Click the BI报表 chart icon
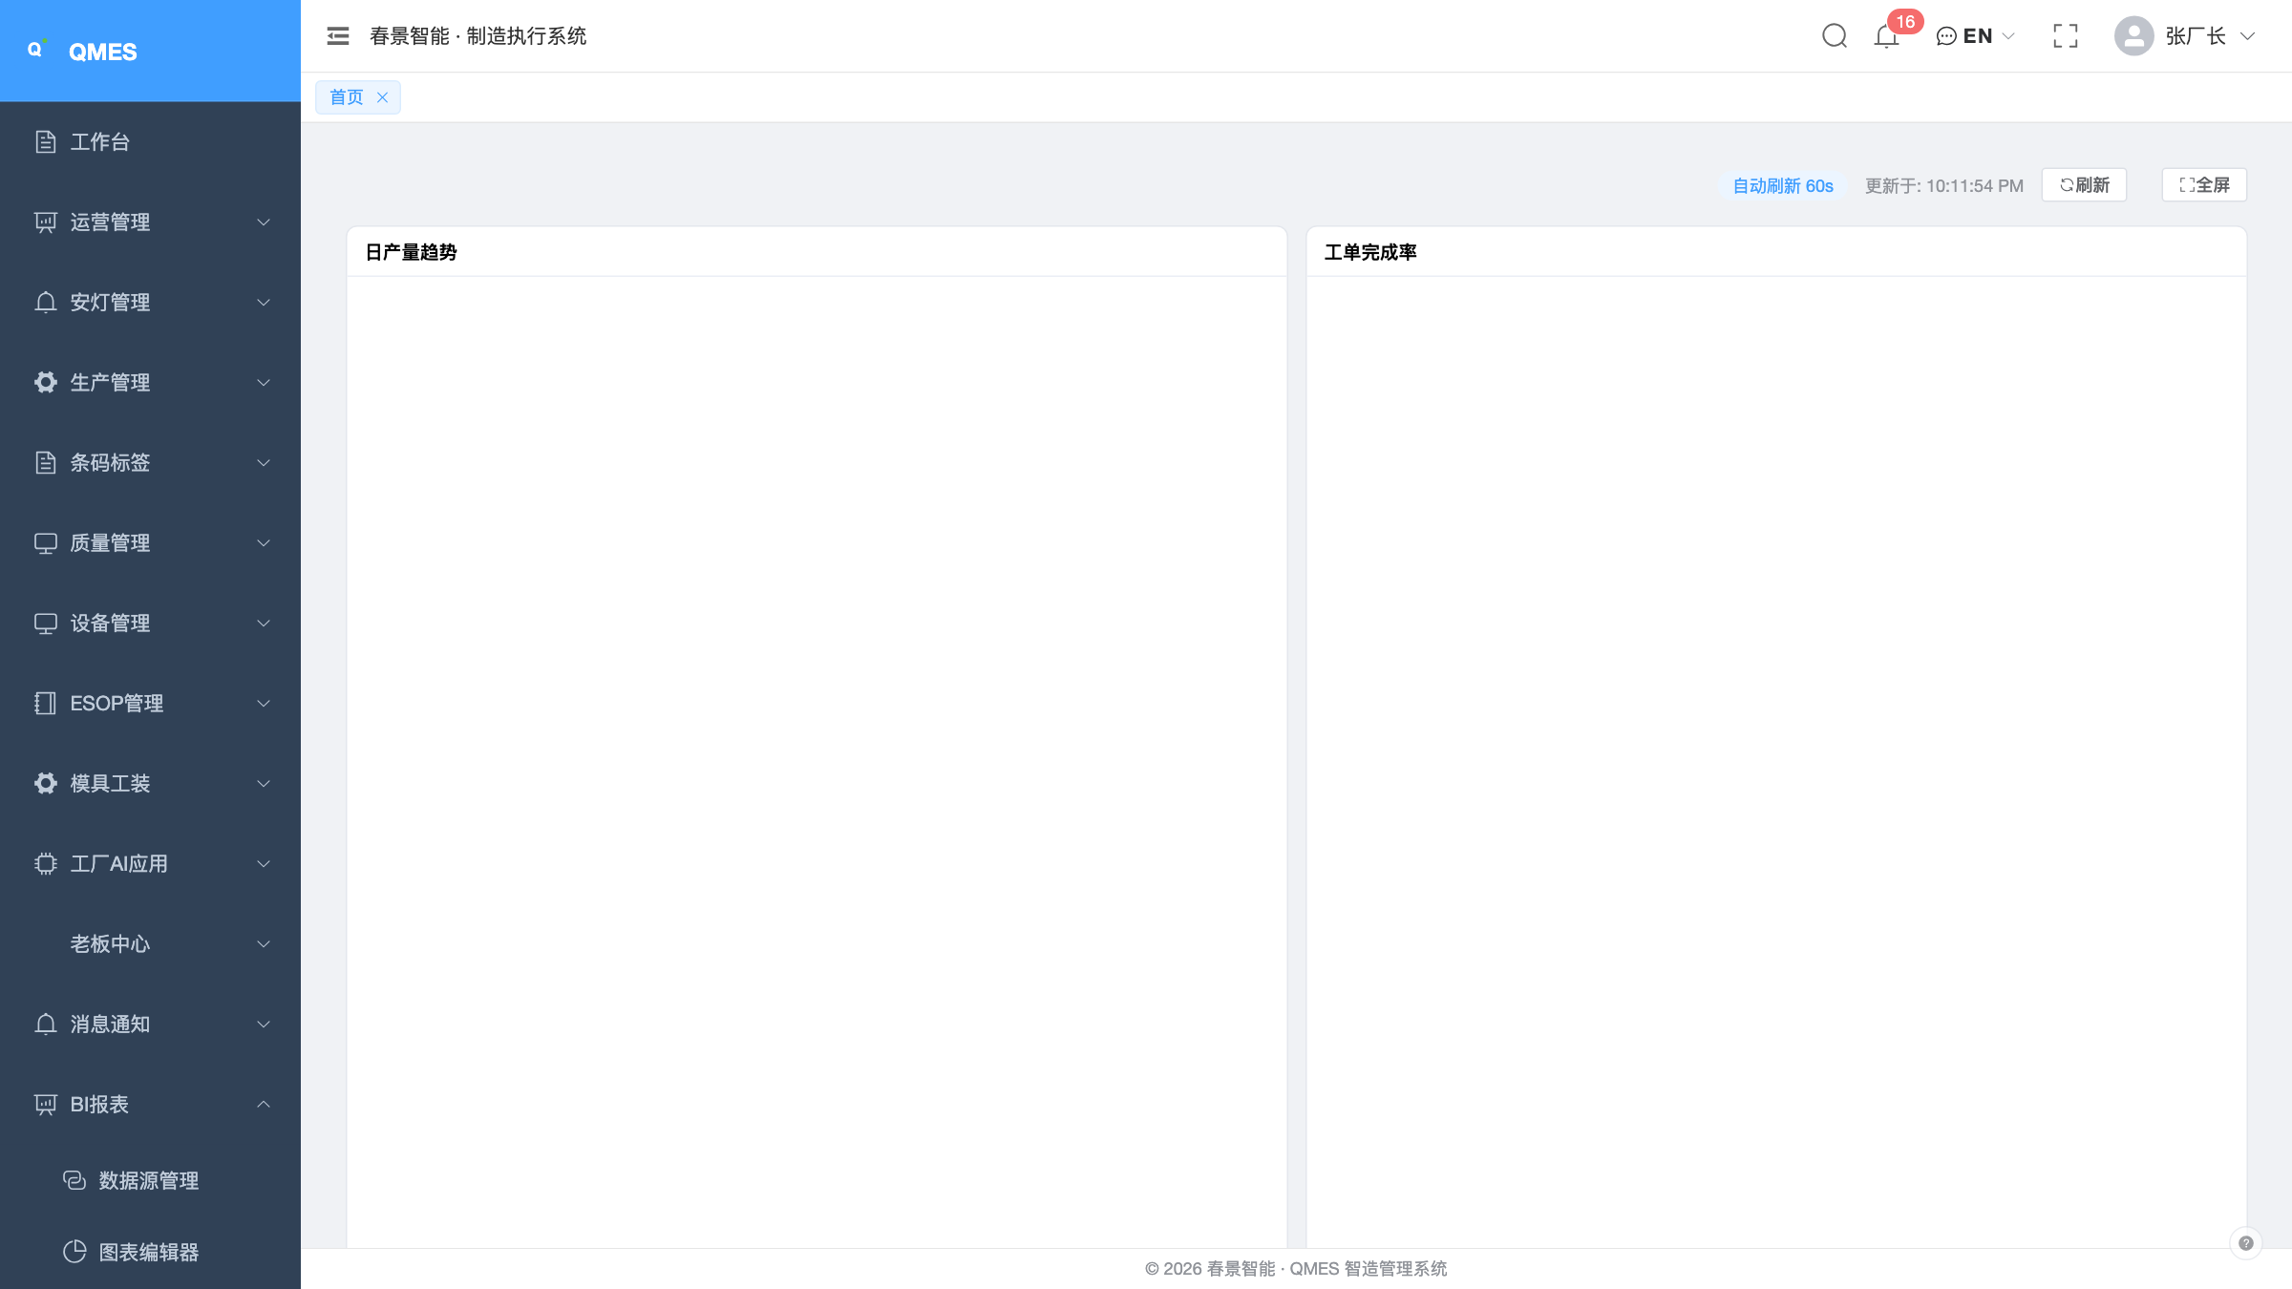Screen dimensions: 2292x1289 tap(46, 1104)
